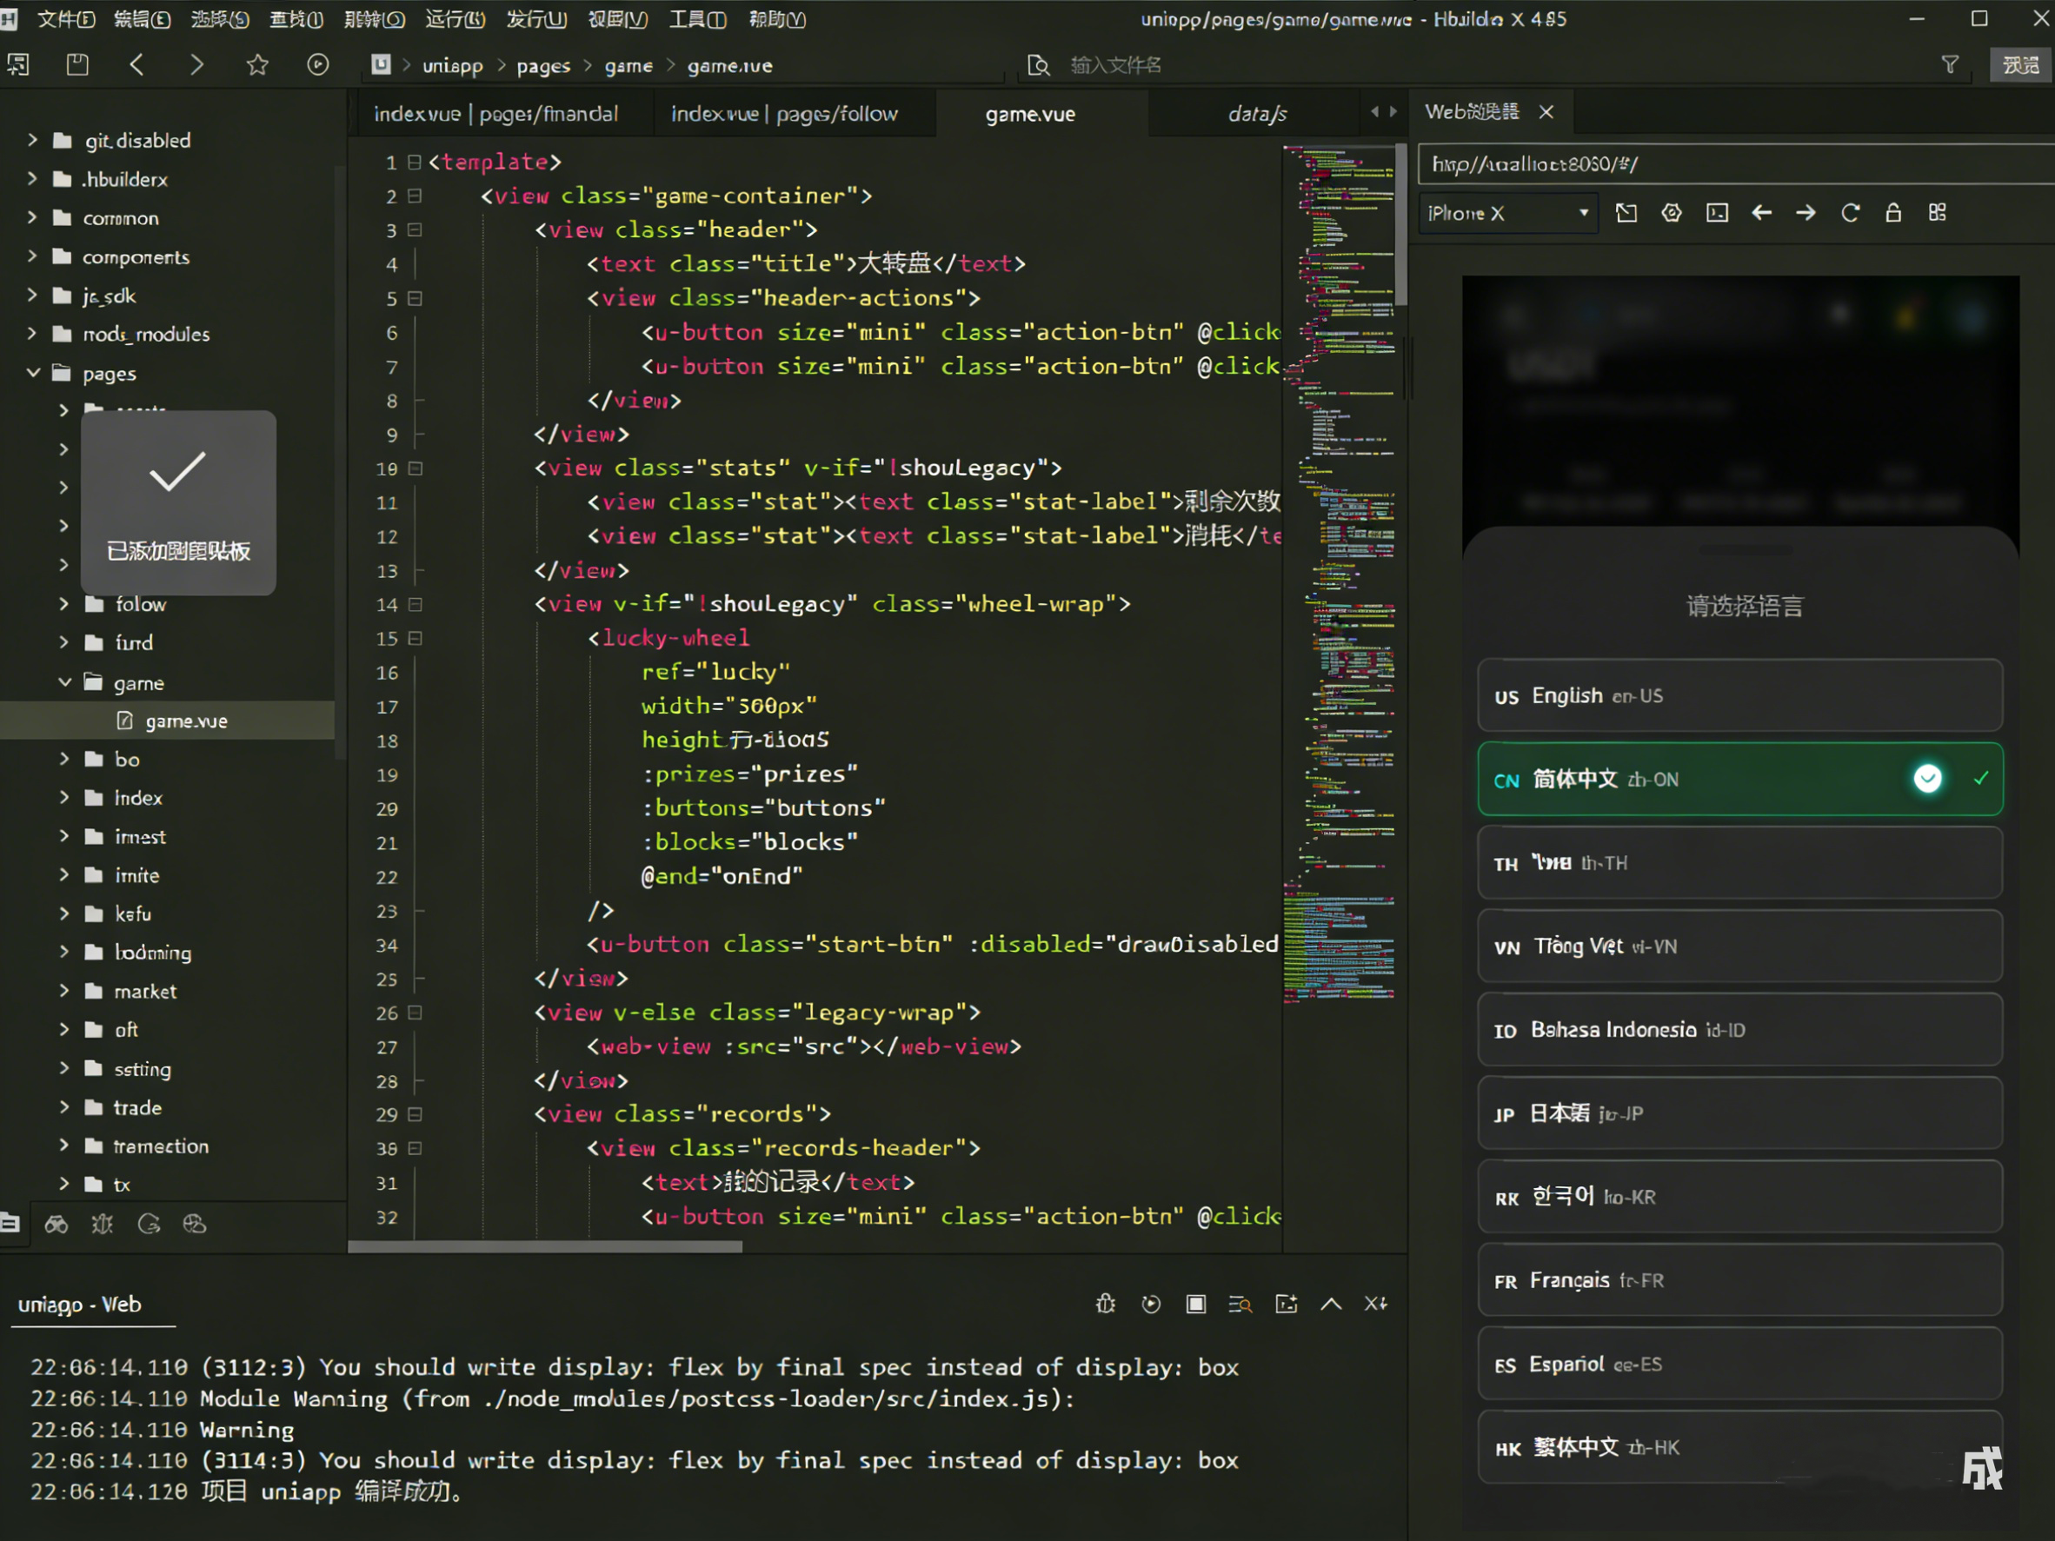
Task: Click the browser back arrow
Action: click(x=1761, y=213)
